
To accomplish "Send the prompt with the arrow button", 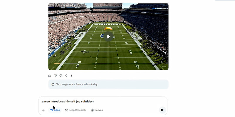I will 162,110.
